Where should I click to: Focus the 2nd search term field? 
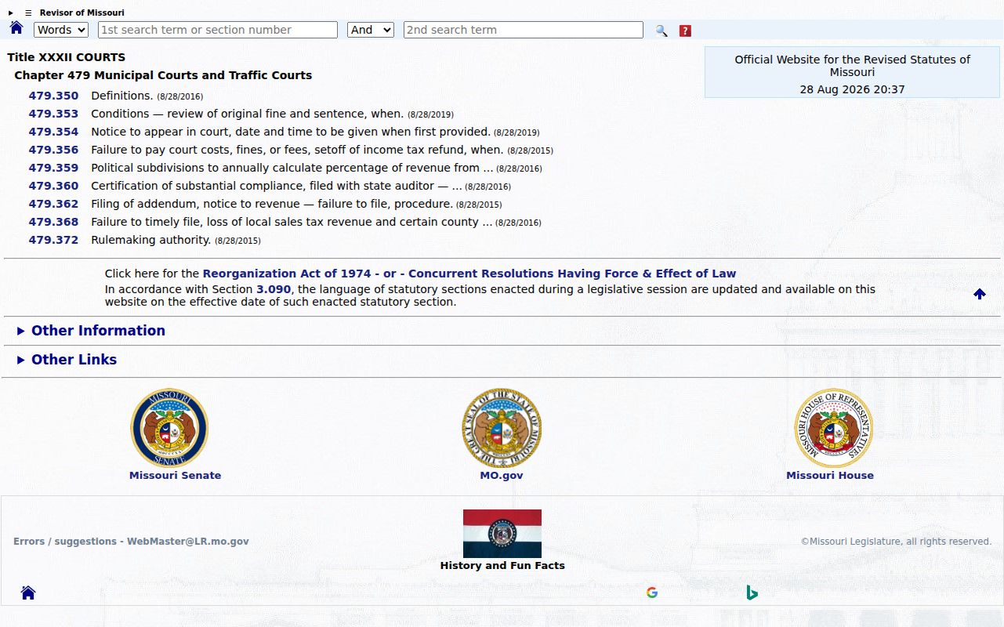[x=524, y=30]
